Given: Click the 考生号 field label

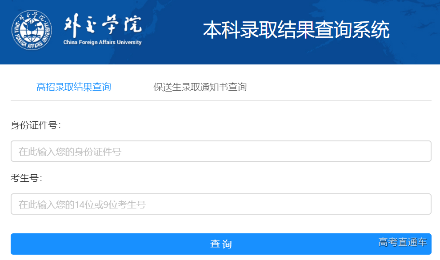Looking at the screenshot, I should tap(27, 178).
